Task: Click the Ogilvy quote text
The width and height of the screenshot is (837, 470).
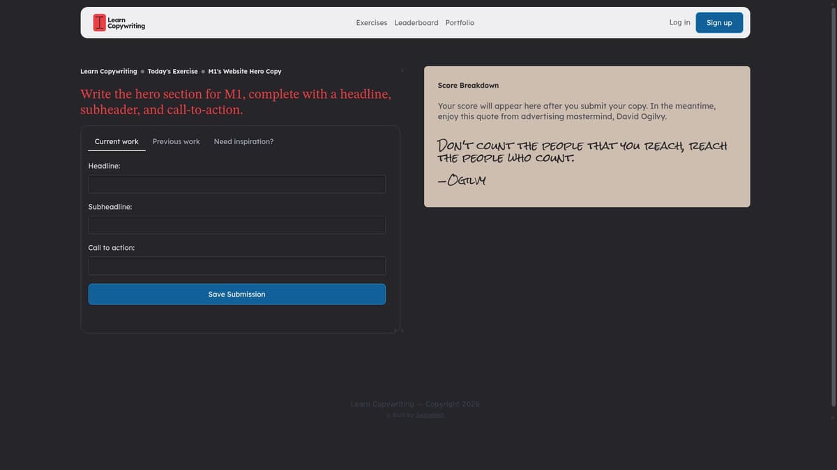Action: pos(581,152)
